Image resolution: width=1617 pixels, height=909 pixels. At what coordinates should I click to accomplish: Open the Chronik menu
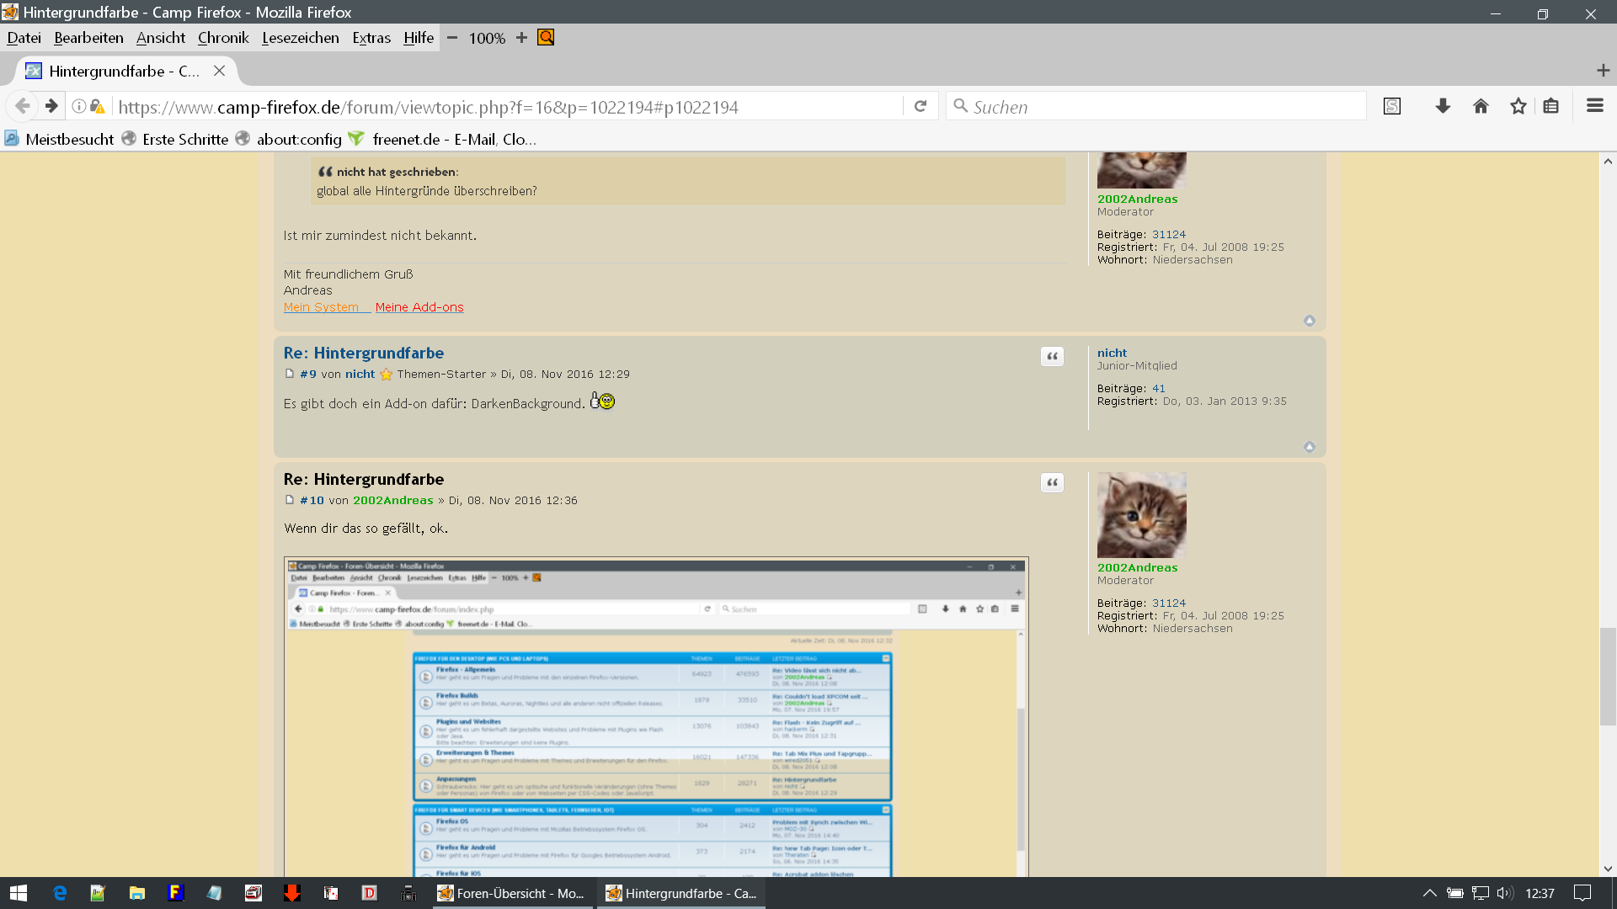click(x=223, y=38)
